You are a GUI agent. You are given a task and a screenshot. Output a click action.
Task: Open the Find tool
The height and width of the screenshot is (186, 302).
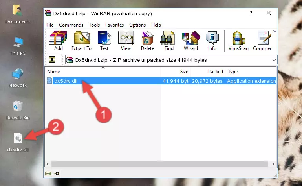(x=169, y=41)
